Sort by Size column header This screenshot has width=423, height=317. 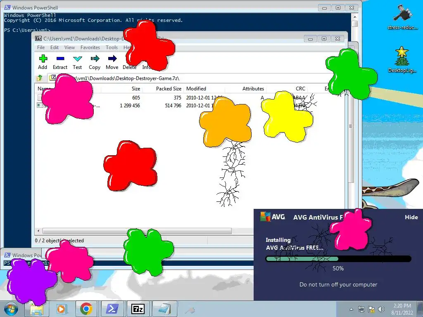121,89
